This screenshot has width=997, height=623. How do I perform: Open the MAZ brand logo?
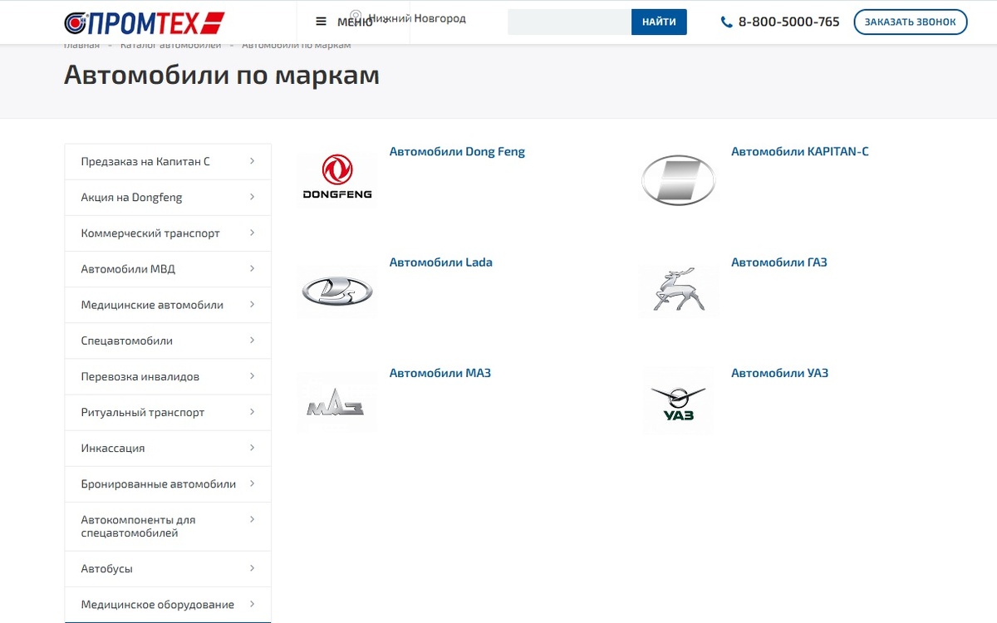click(336, 402)
